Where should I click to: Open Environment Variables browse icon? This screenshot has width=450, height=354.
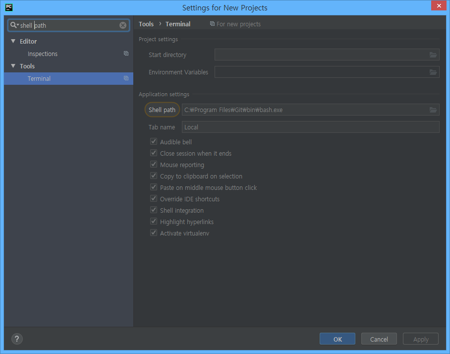[433, 72]
